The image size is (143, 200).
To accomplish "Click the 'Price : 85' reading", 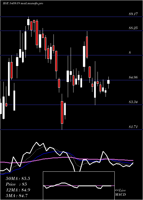I will pos(16,184).
